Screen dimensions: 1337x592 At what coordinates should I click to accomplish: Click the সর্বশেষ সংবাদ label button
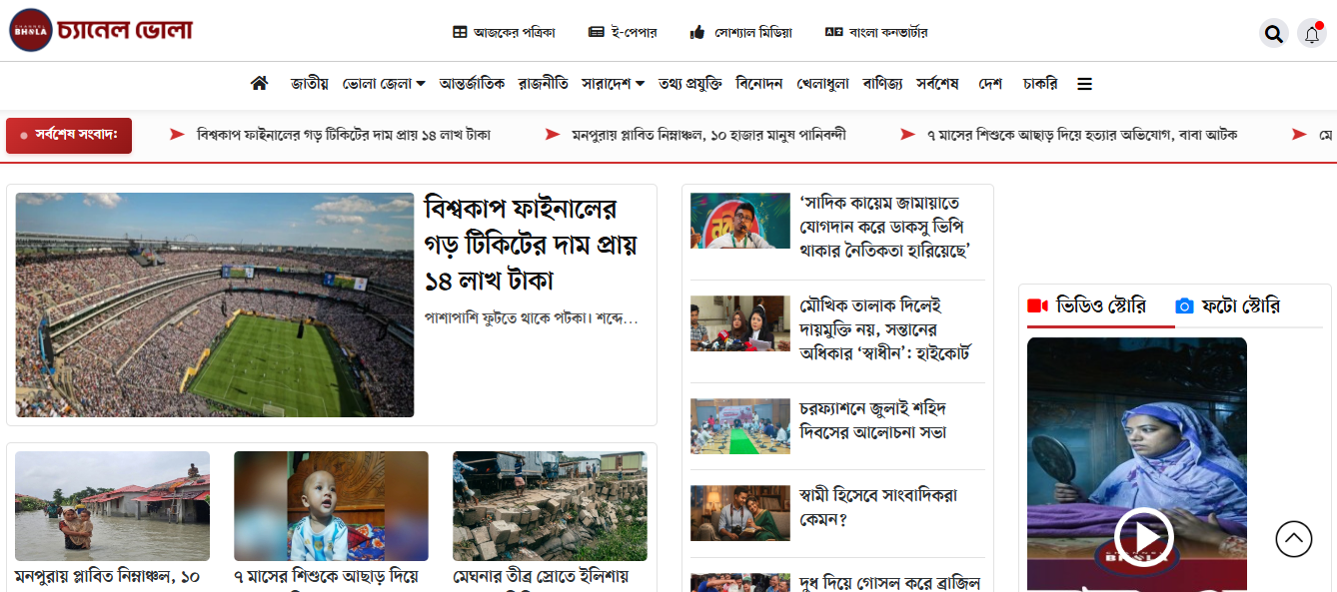click(69, 135)
